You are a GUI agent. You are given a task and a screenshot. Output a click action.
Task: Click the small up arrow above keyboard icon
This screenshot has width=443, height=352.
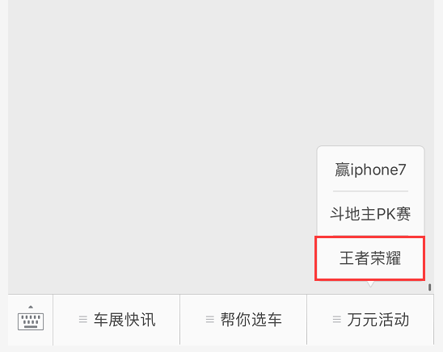(31, 307)
